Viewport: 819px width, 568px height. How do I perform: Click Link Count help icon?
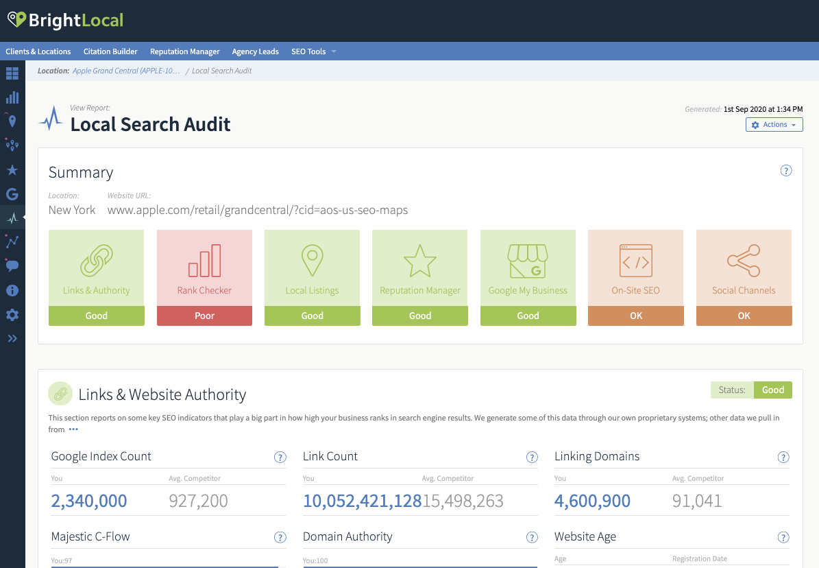coord(532,457)
